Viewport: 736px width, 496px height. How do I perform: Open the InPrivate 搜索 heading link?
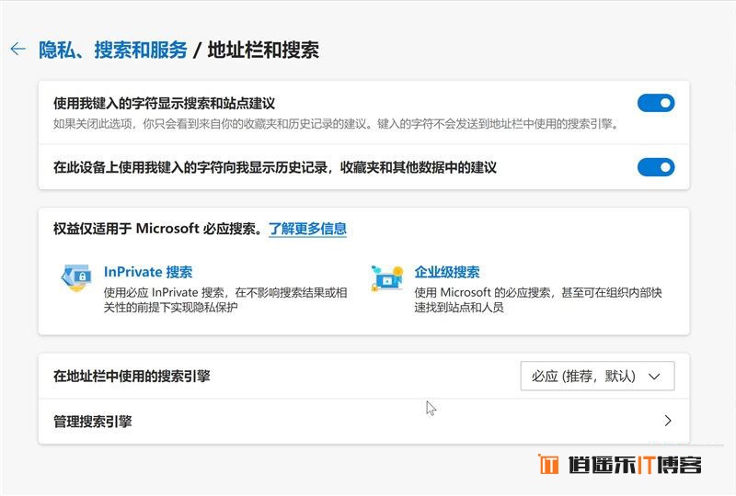148,272
